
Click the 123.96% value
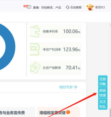click(x=72, y=49)
